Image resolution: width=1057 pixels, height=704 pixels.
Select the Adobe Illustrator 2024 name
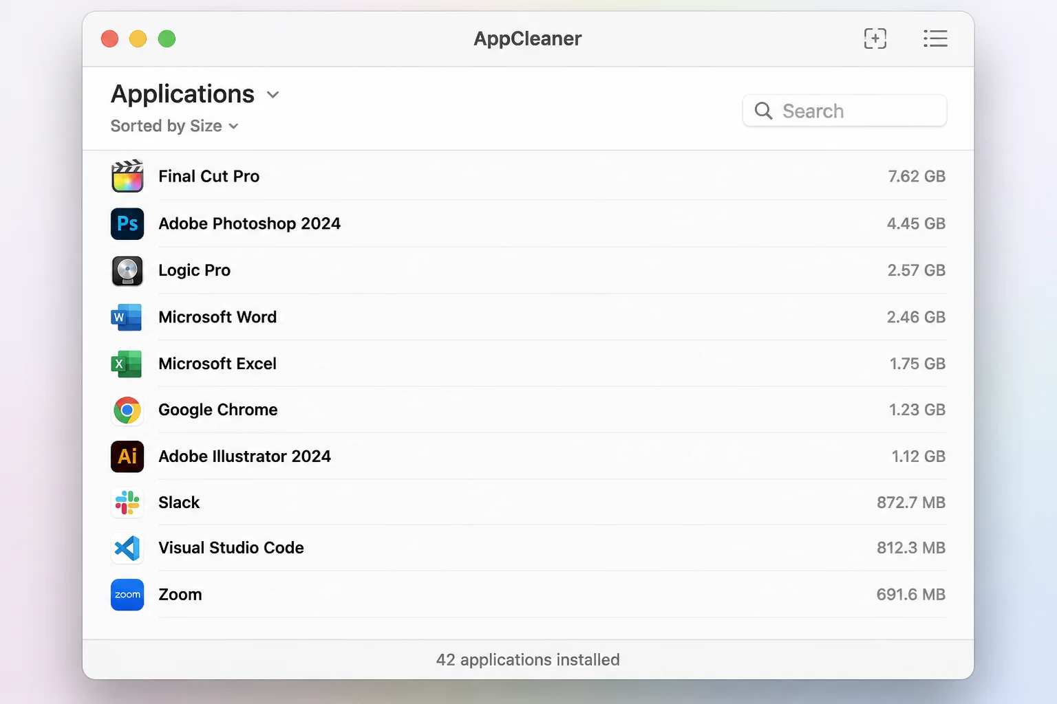(x=245, y=456)
